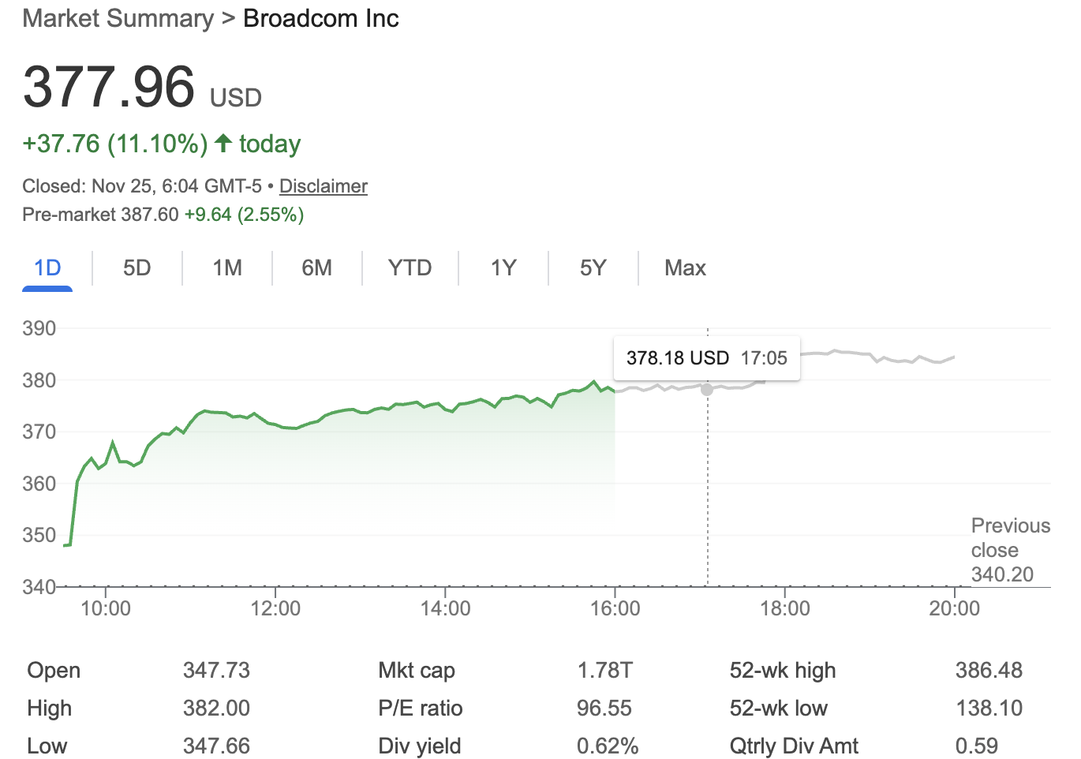1081x759 pixels.
Task: Select the 5D time range
Action: click(x=137, y=267)
